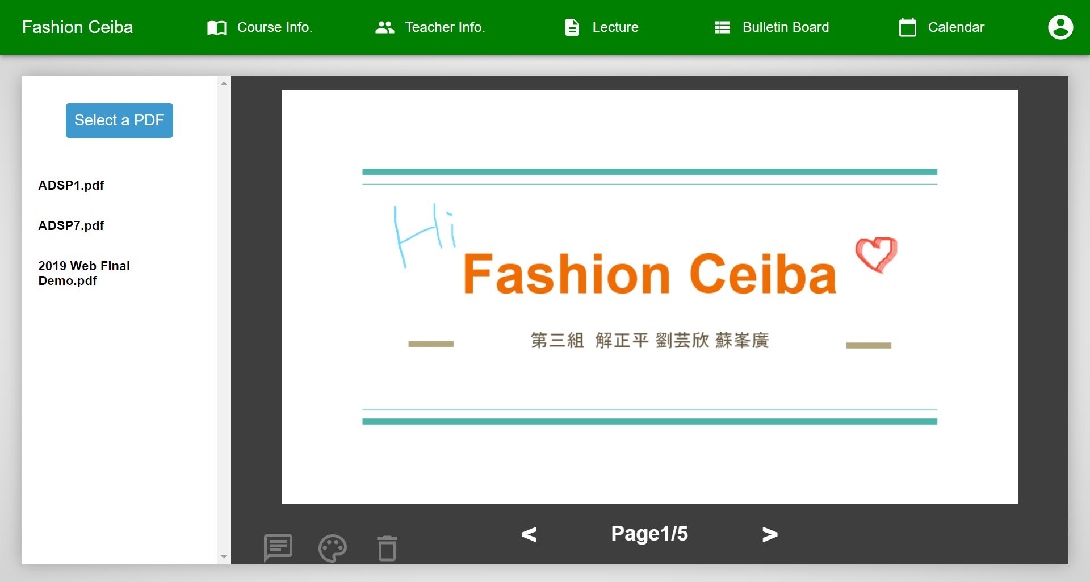Open Teacher Info. menu item

445,27
